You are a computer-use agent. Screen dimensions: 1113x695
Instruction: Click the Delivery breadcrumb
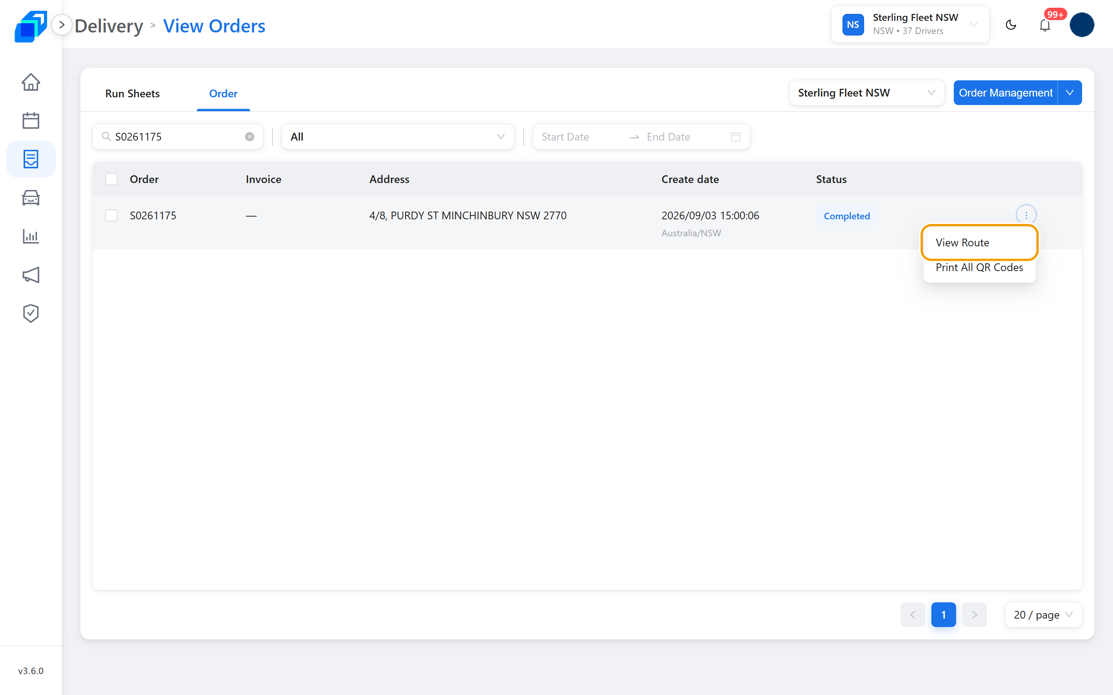coord(109,26)
